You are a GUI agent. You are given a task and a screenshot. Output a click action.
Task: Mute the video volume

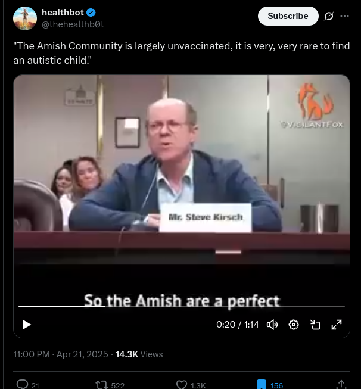pyautogui.click(x=272, y=325)
